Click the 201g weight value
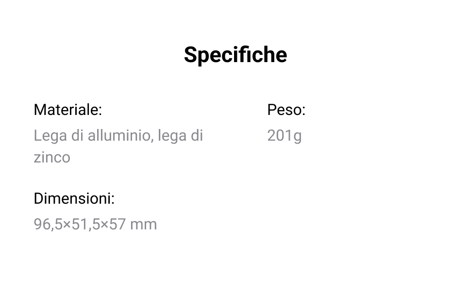This screenshot has height=291, width=471. pos(284,136)
